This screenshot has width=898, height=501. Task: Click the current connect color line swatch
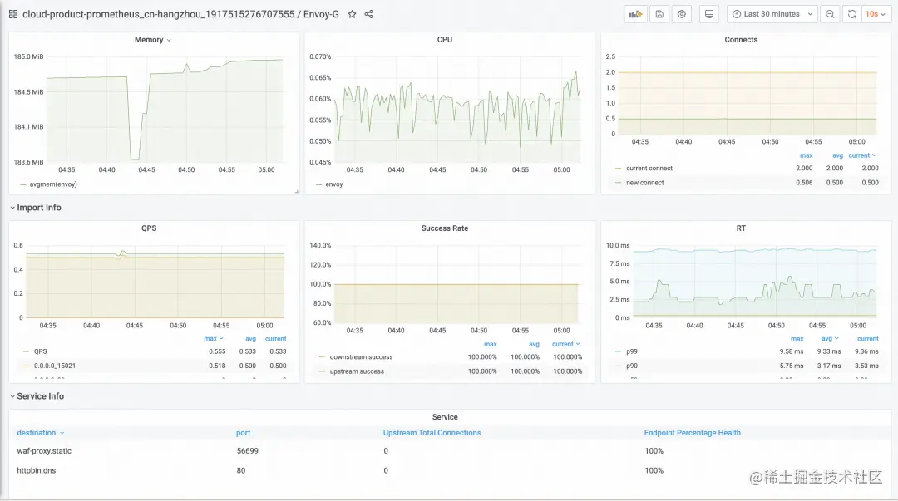pyautogui.click(x=618, y=169)
